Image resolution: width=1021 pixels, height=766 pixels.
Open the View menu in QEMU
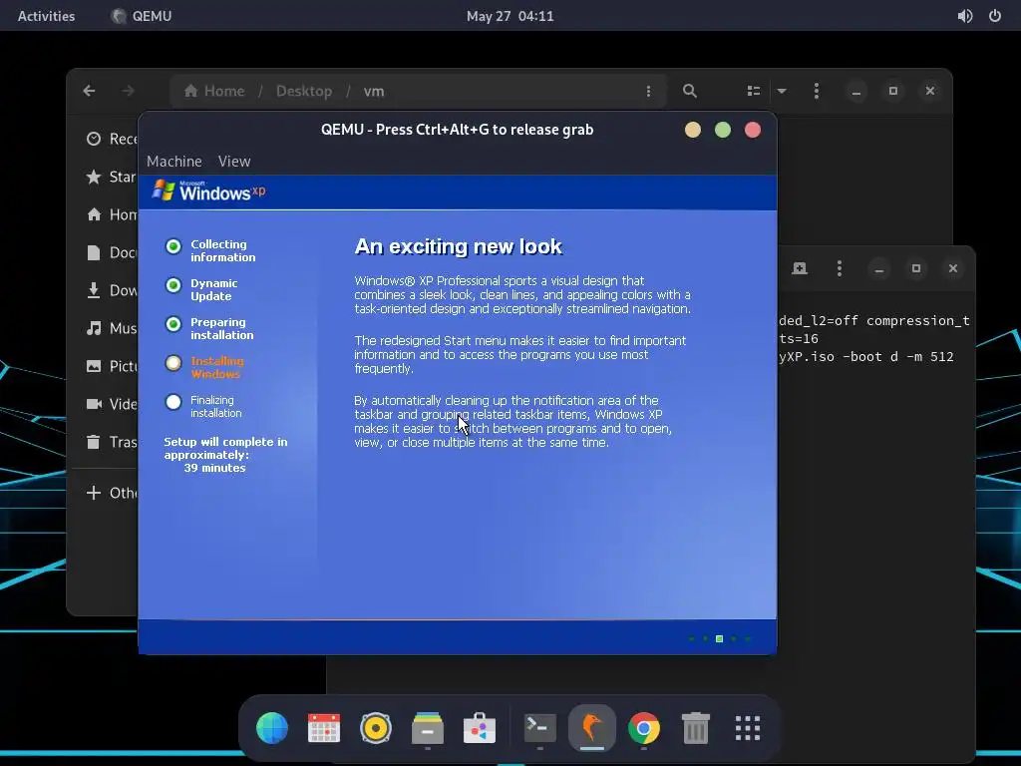click(x=233, y=161)
